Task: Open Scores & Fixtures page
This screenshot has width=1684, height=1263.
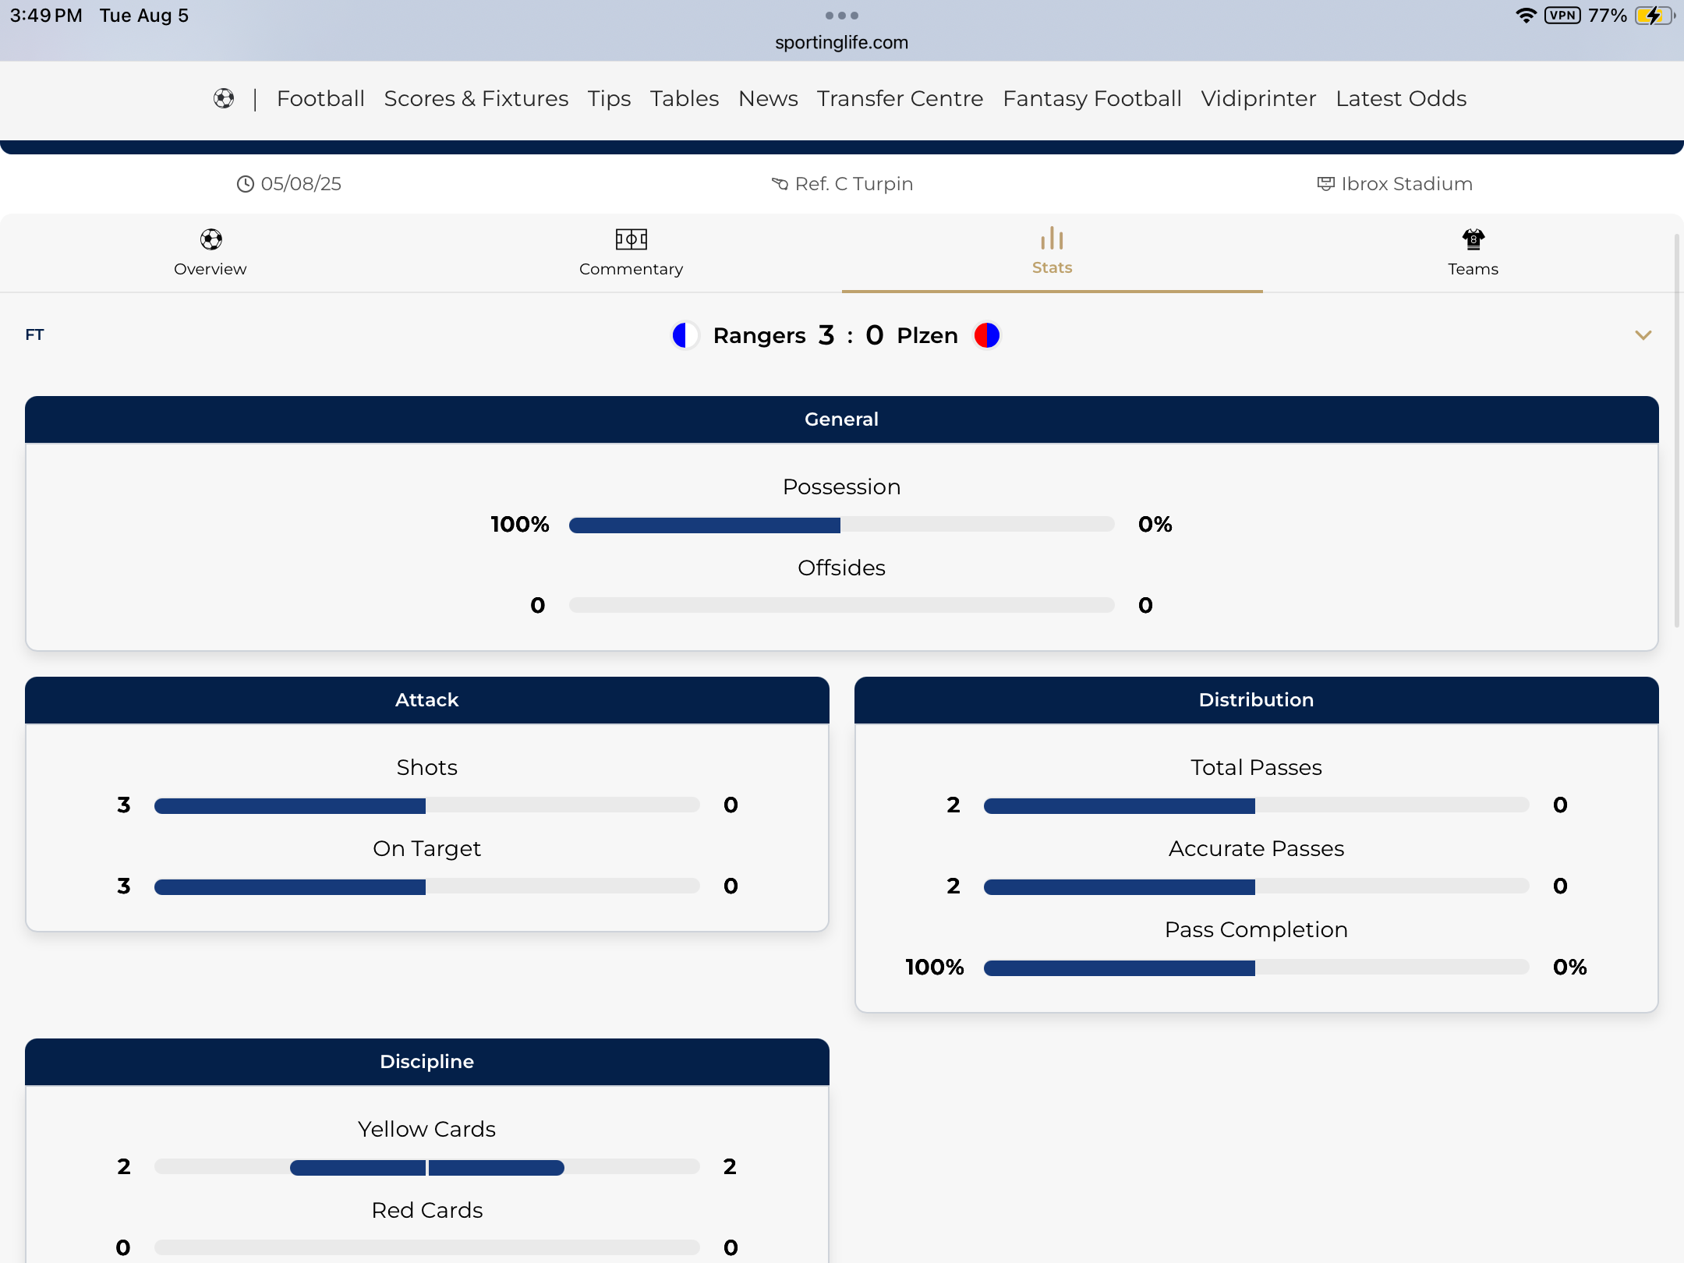Action: click(476, 98)
